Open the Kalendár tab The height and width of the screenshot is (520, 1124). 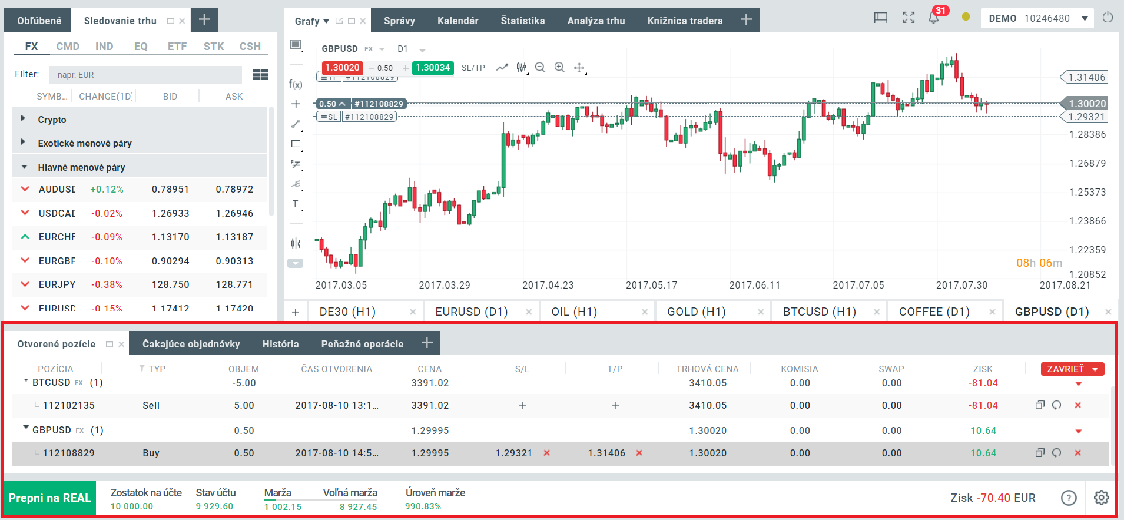457,21
